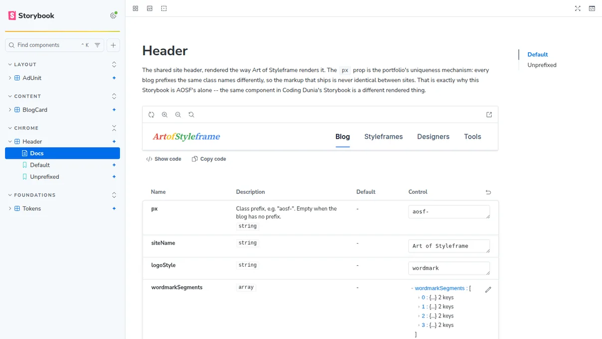The height and width of the screenshot is (339, 602).
Task: Open preview in new tab icon
Action: 489,115
